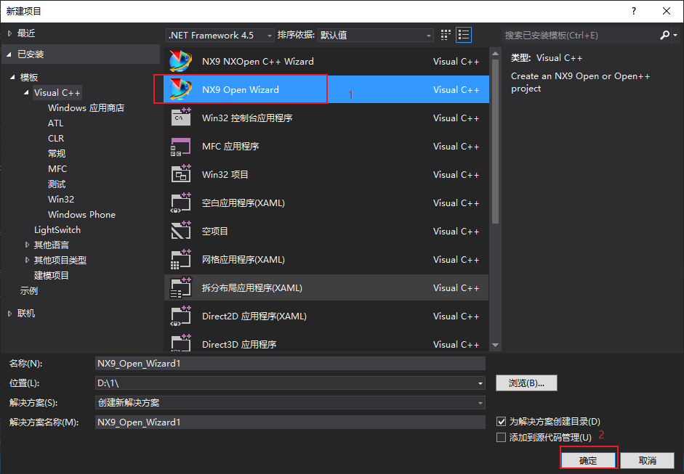The height and width of the screenshot is (474, 684).
Task: Click the NX9 Open Wizard template icon
Action: [180, 90]
